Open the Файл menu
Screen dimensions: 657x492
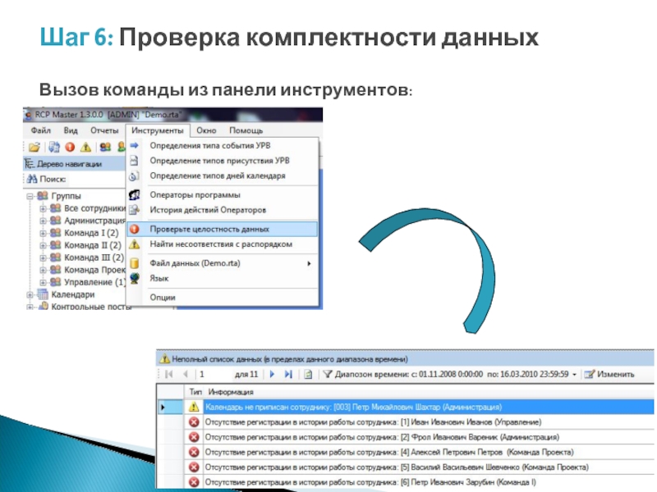click(40, 130)
